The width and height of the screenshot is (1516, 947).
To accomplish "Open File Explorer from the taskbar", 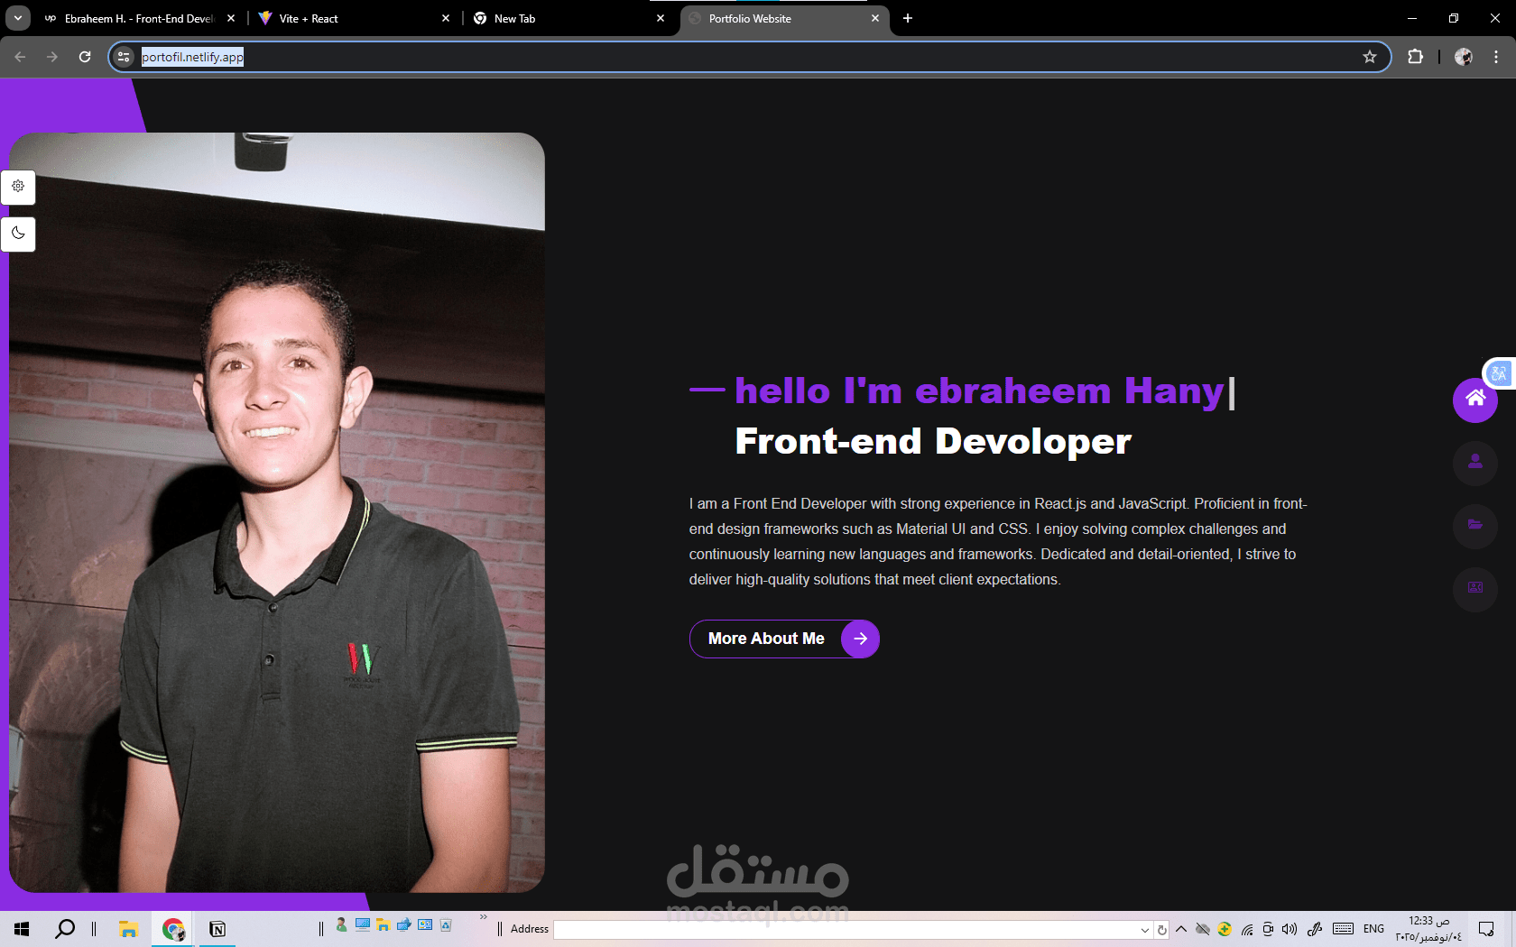I will [x=128, y=929].
